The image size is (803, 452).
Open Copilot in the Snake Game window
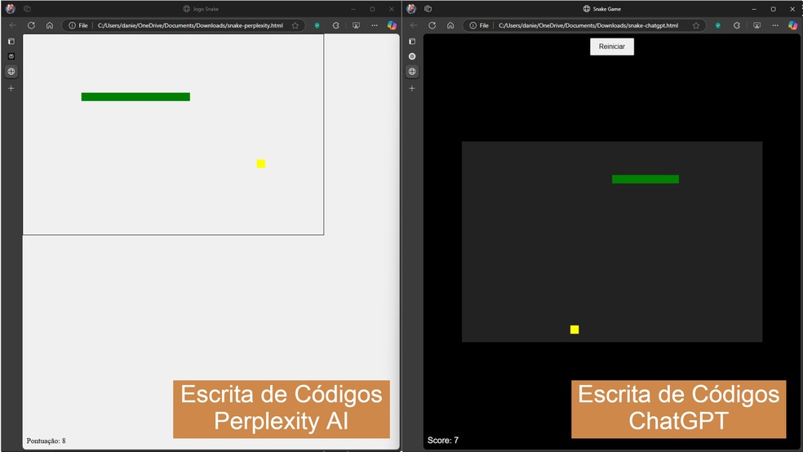792,25
